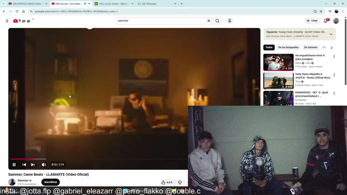Viewport: 347px width, 195px height.
Task: Open Tainy channel name link
Action: tap(298, 82)
